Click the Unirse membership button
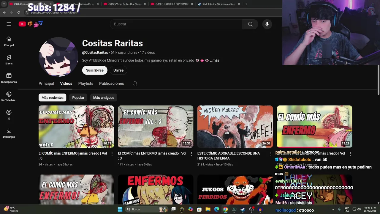The width and height of the screenshot is (380, 214). (x=118, y=70)
